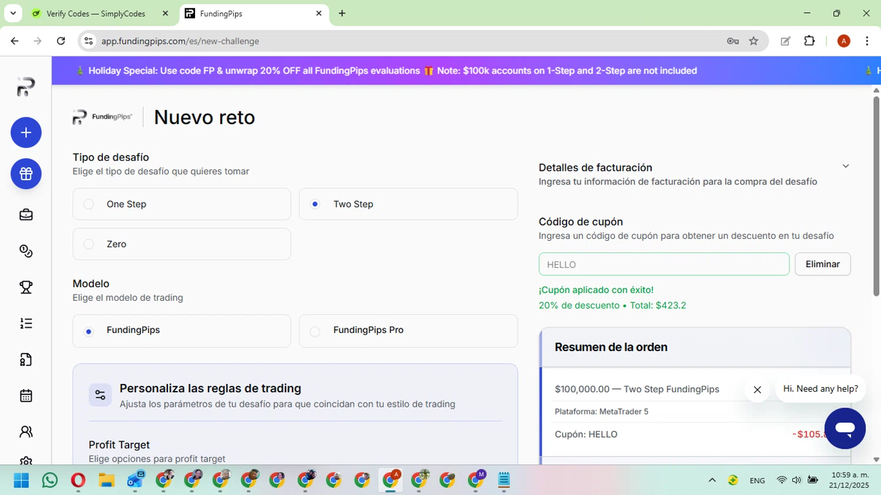
Task: Click the '¡Cupón aplicado con éxito!' message
Action: click(x=596, y=290)
